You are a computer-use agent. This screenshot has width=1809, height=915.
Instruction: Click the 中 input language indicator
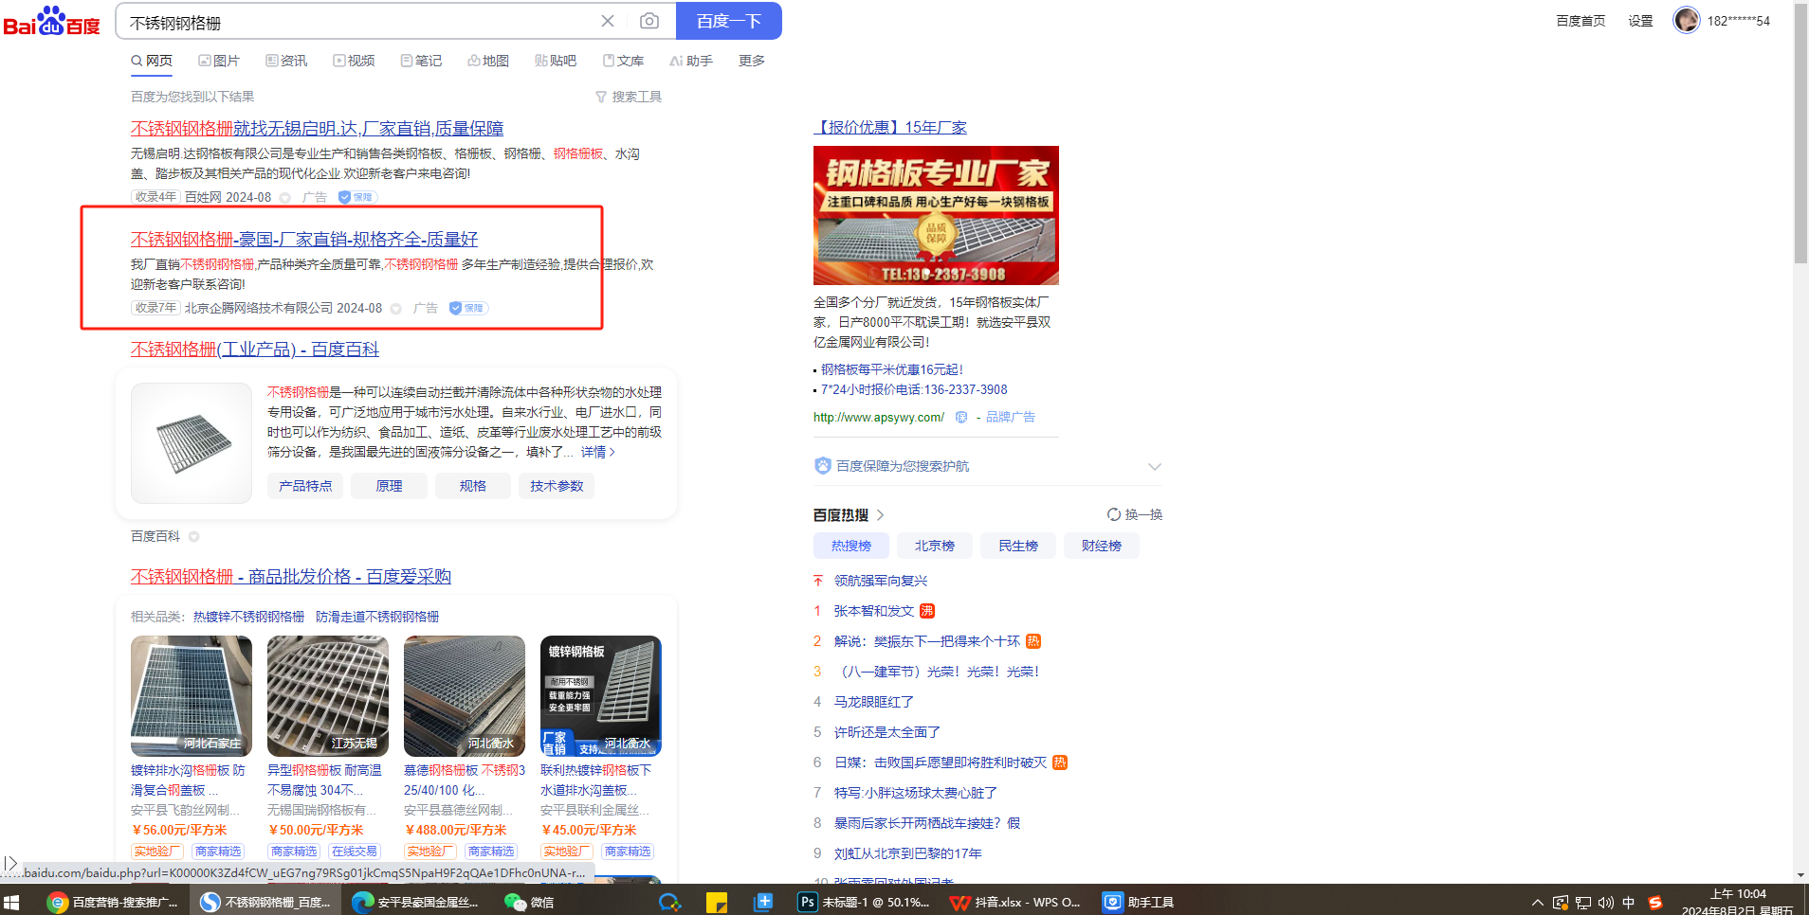tap(1629, 903)
